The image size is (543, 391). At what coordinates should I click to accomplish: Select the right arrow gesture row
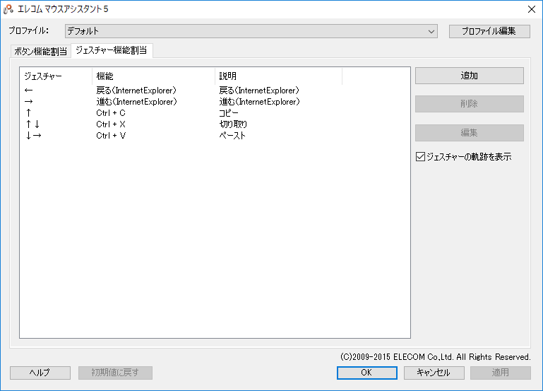[x=29, y=102]
